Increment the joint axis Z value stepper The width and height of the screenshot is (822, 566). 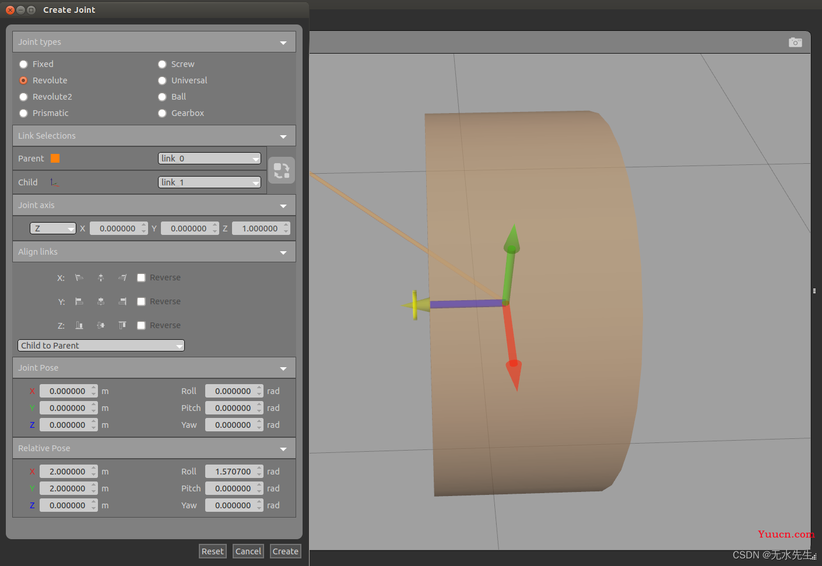pos(286,226)
